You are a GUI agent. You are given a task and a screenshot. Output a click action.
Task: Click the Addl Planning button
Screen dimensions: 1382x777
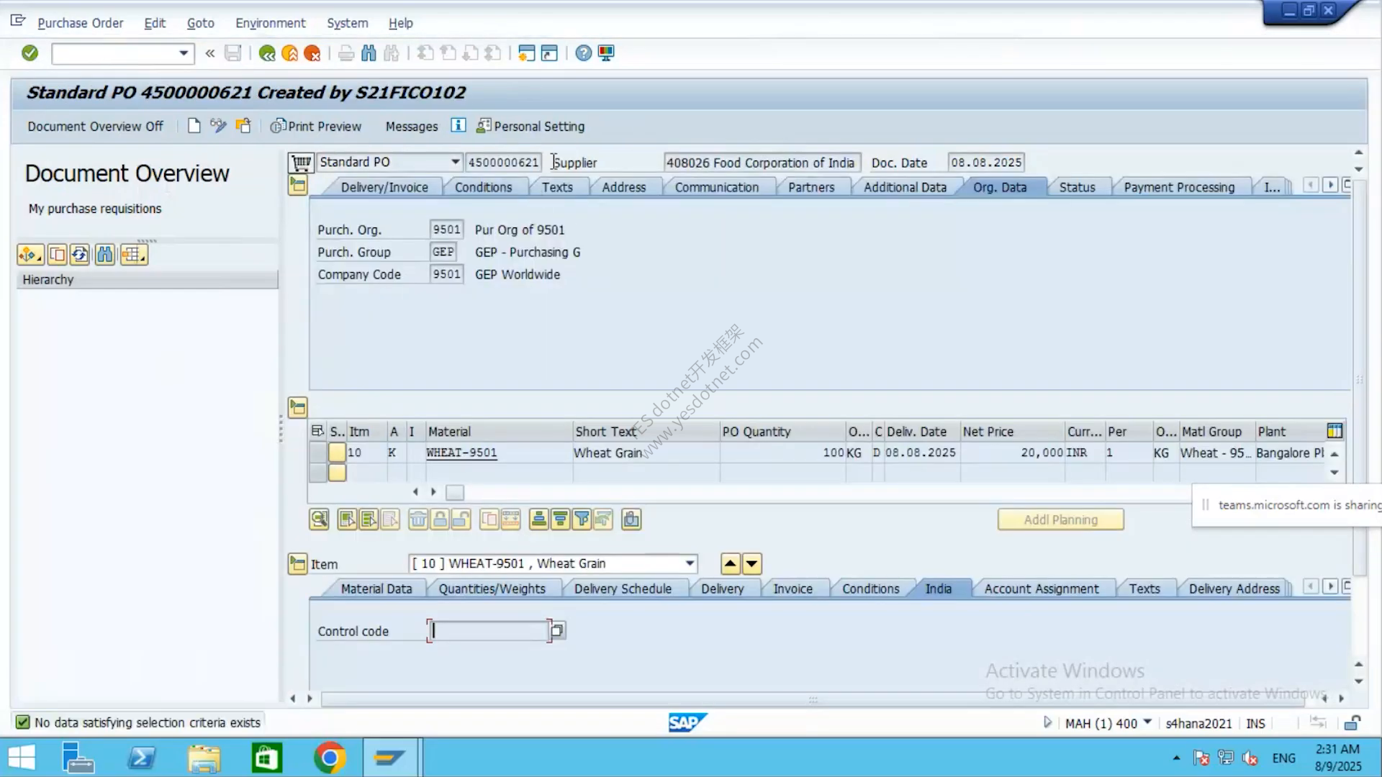coord(1060,519)
